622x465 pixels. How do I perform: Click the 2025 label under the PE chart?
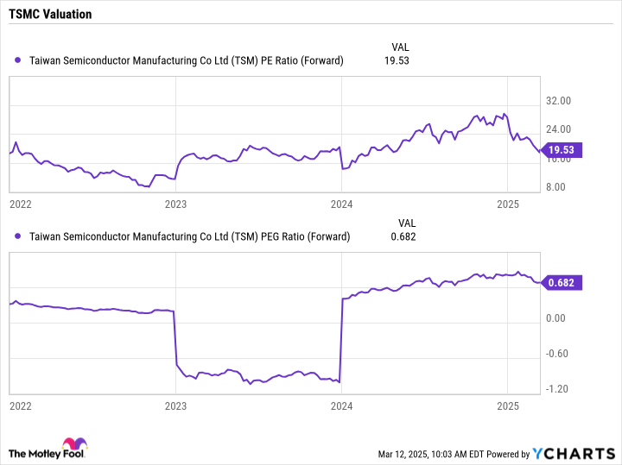click(x=508, y=204)
